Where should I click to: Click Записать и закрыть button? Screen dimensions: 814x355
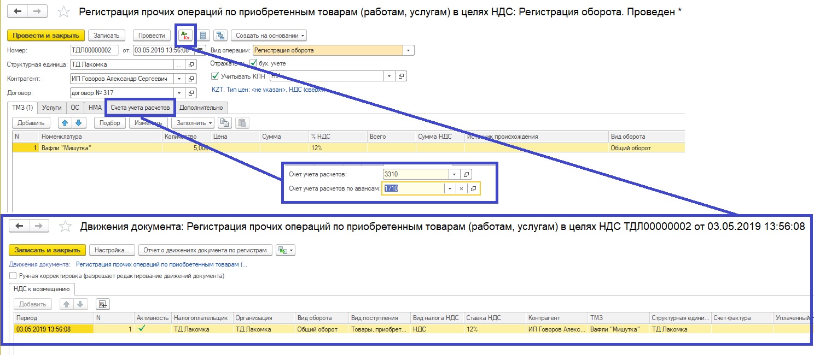[x=48, y=250]
